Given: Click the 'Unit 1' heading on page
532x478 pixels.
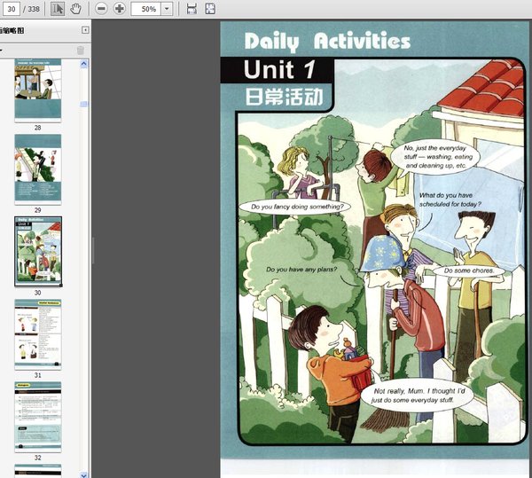Looking at the screenshot, I should [279, 69].
